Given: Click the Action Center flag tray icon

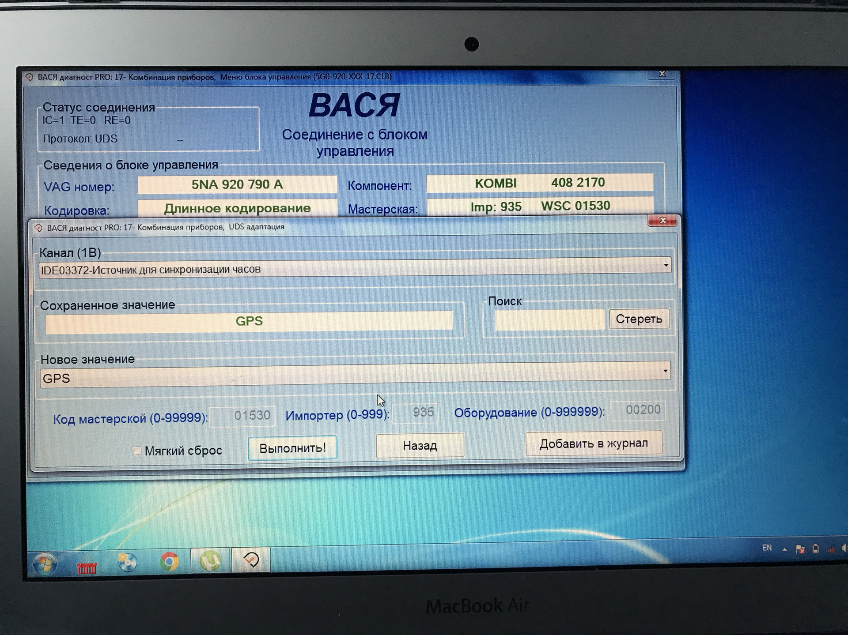Looking at the screenshot, I should 800,549.
